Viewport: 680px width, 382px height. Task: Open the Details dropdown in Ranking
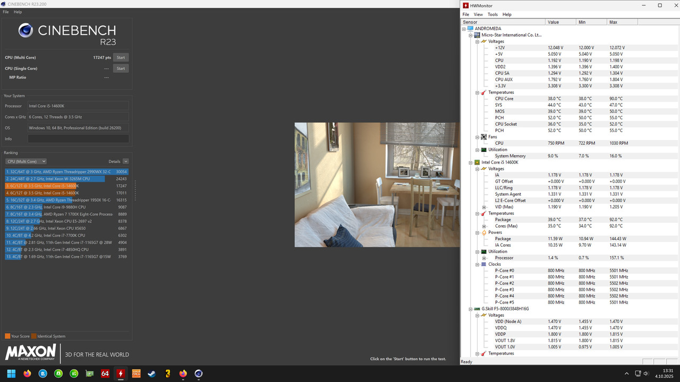coord(125,161)
